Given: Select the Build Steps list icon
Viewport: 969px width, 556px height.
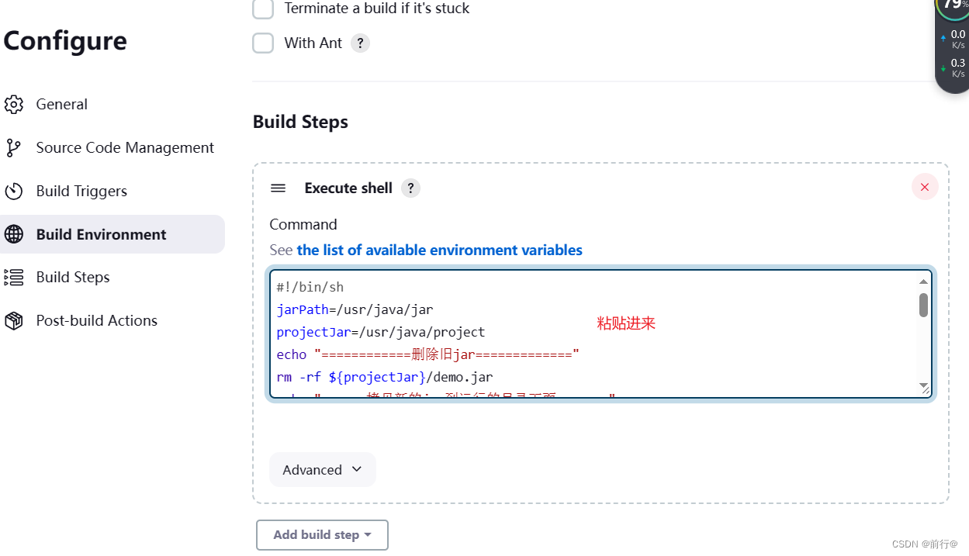Looking at the screenshot, I should coord(14,277).
